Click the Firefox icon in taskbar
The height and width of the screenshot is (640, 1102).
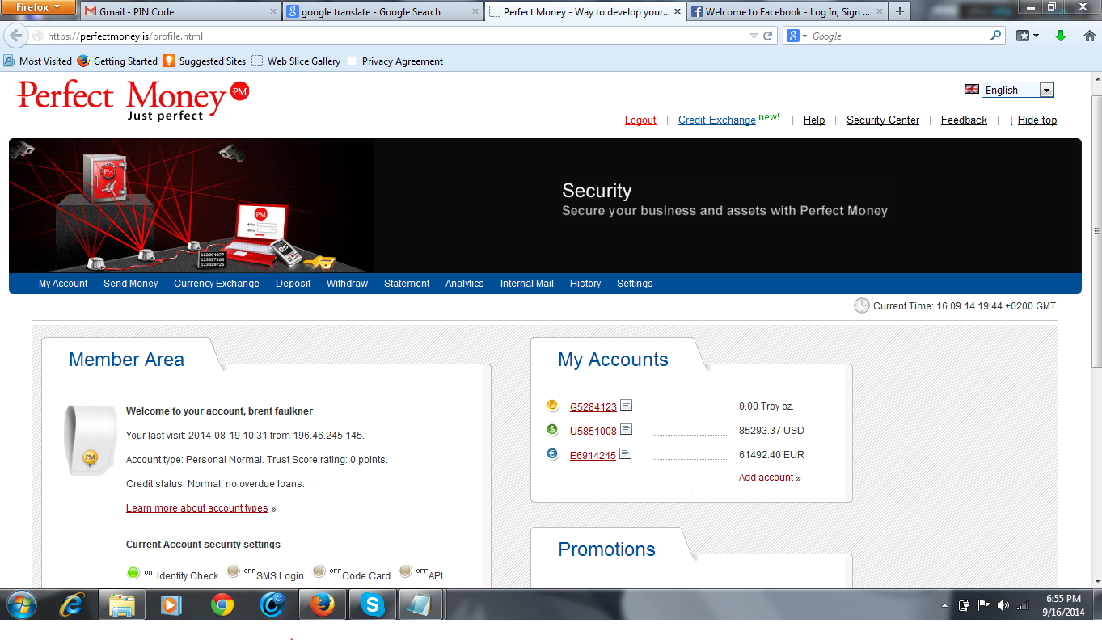click(323, 604)
